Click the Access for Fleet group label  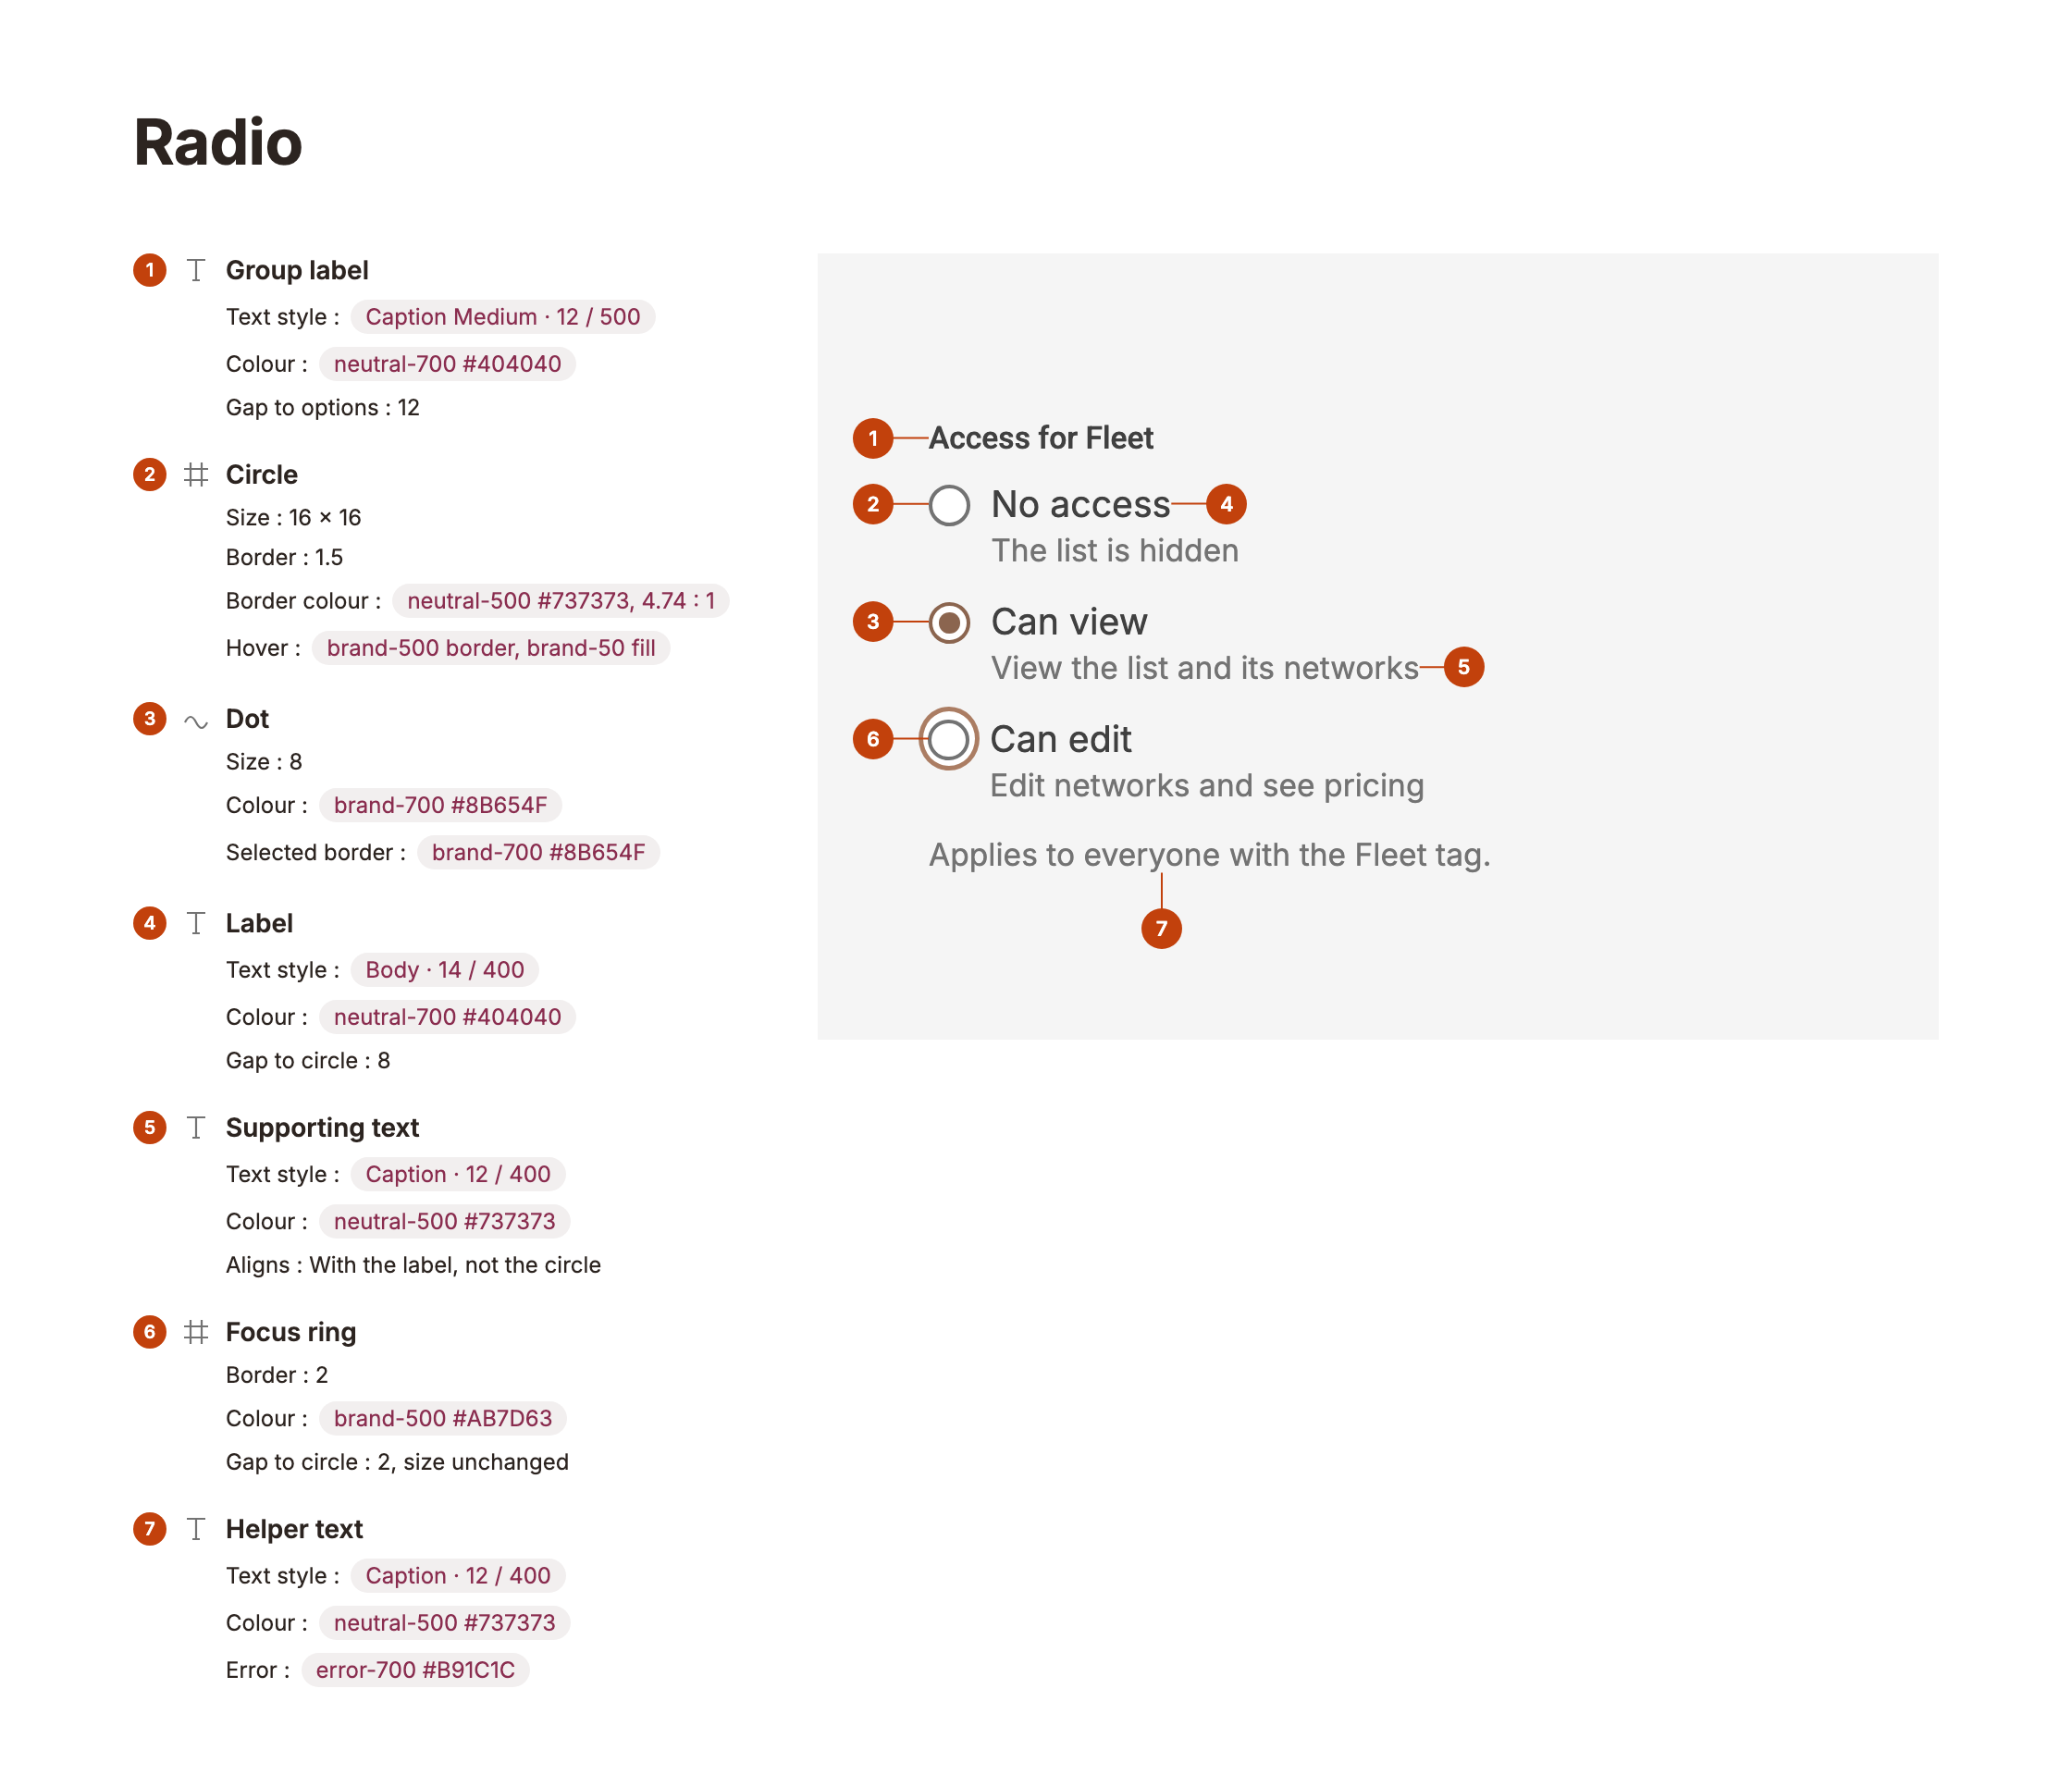click(1041, 438)
